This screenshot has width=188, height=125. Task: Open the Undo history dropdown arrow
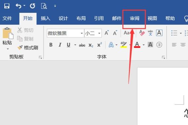pos(24,6)
